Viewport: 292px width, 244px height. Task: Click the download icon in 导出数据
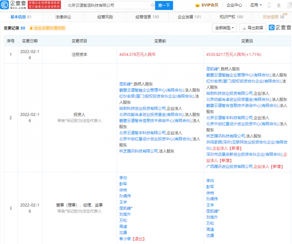click(244, 28)
